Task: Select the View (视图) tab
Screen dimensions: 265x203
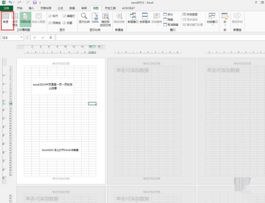Action: coord(96,8)
